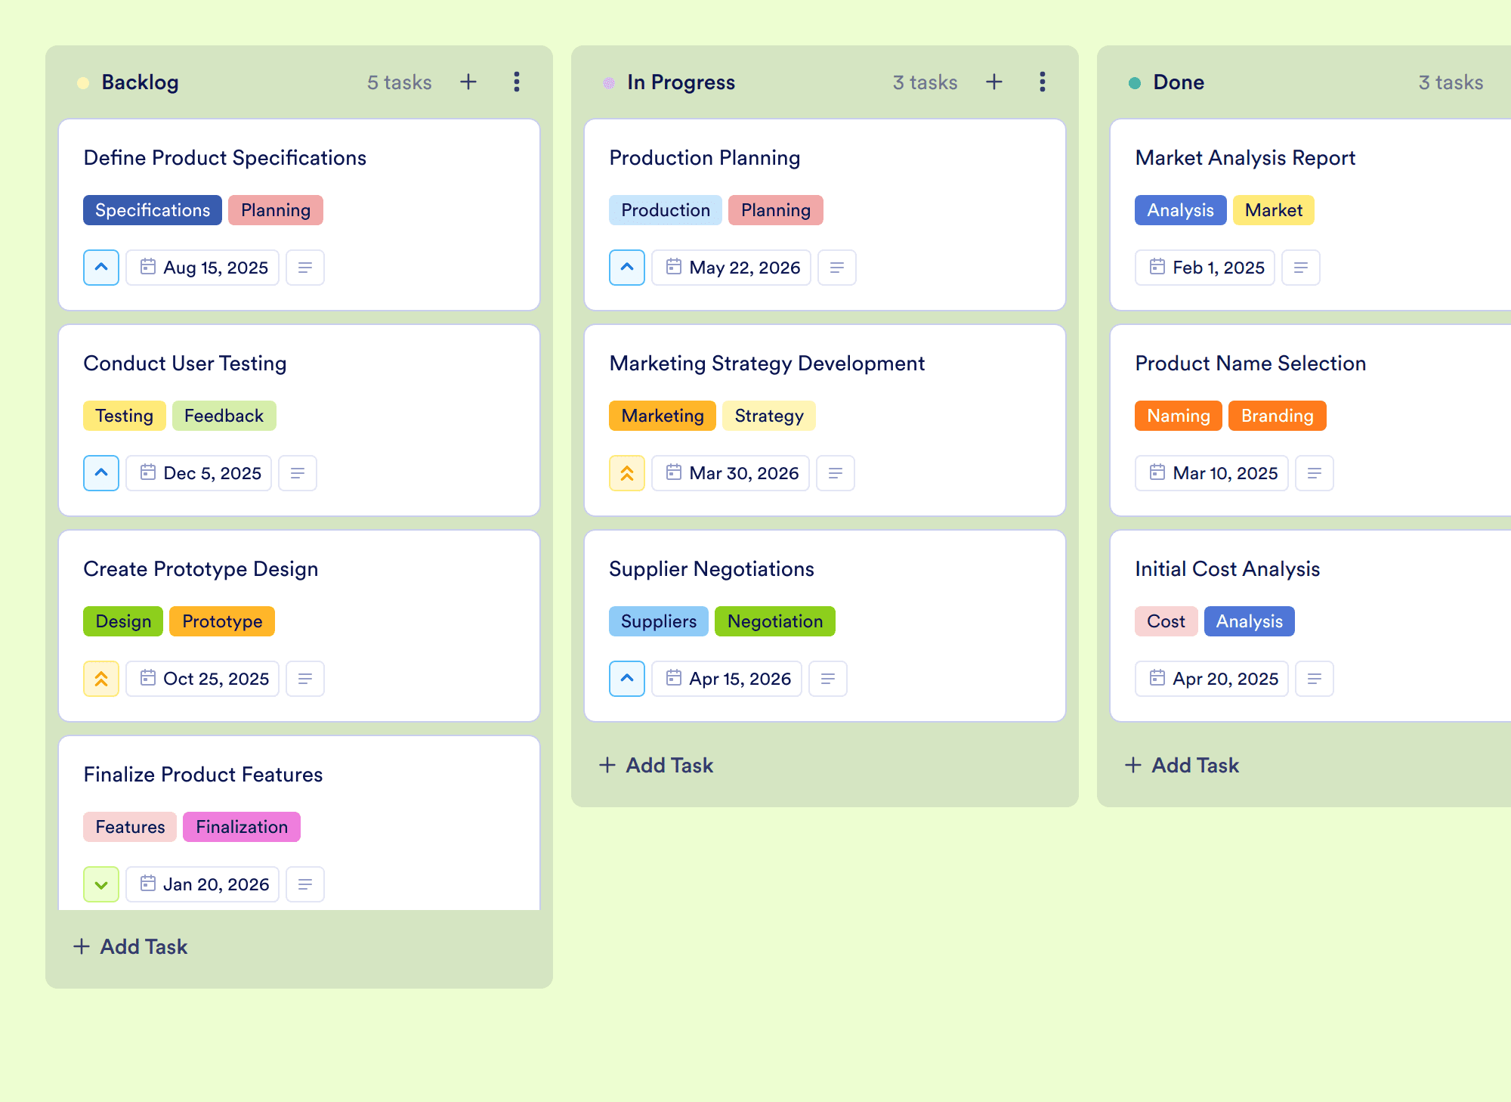Select the Branding tag on Product Name Selection
This screenshot has width=1511, height=1102.
pyautogui.click(x=1278, y=416)
